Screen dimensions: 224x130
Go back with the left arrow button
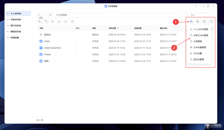point(39,15)
